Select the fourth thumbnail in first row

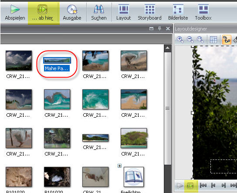point(134,61)
